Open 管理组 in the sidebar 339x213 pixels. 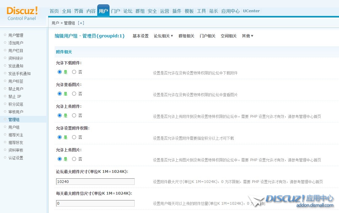point(14,120)
